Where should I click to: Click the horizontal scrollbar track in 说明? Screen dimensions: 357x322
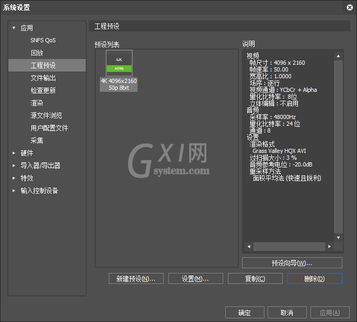tap(289, 246)
